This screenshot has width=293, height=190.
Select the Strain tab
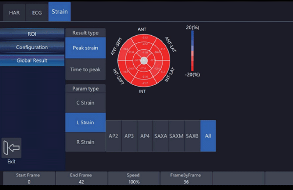point(60,12)
